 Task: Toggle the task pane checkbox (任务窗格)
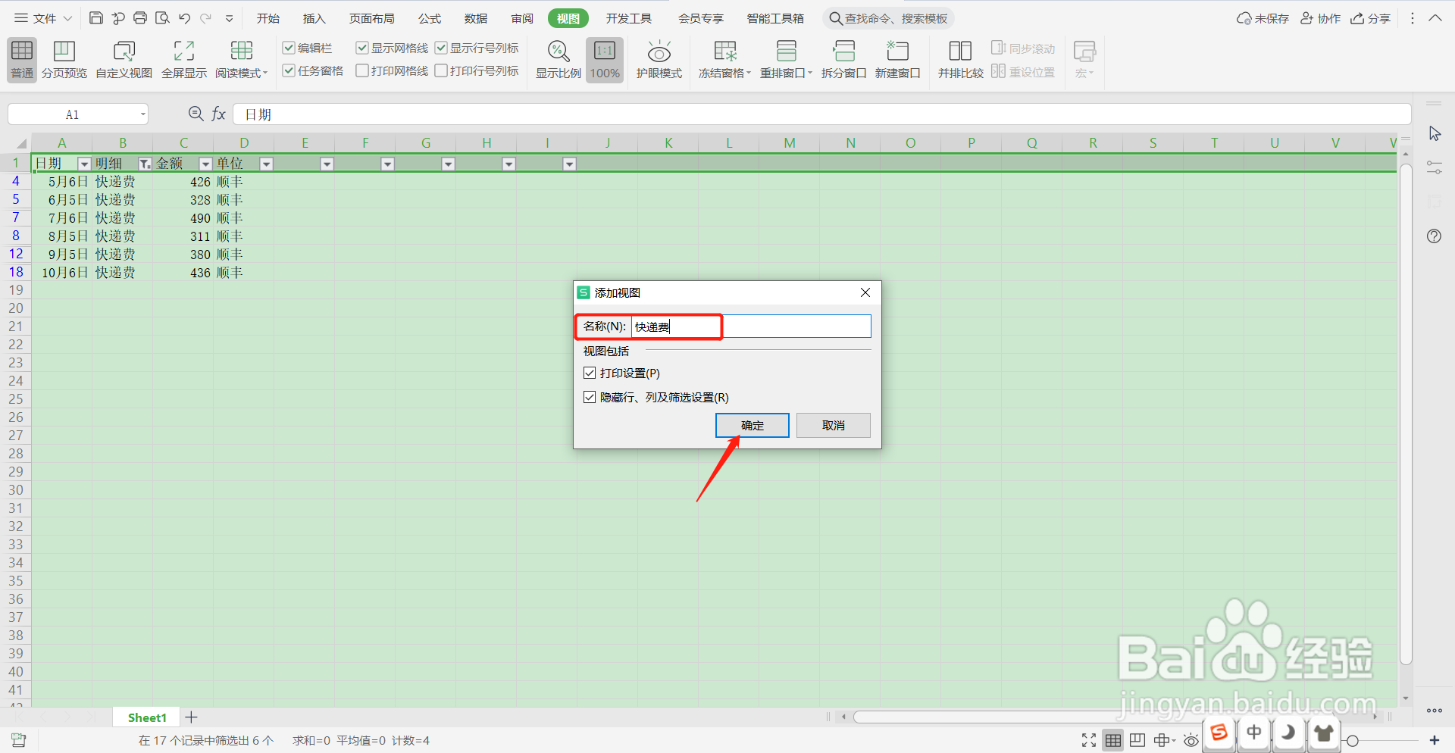click(289, 70)
